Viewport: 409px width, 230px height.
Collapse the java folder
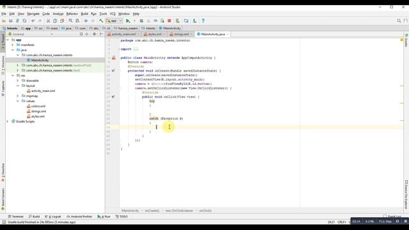click(13, 50)
